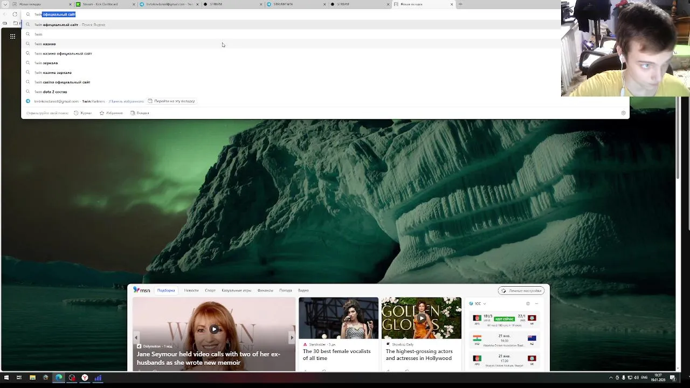Select suggestion '1win dota 2 состав'

coord(291,92)
